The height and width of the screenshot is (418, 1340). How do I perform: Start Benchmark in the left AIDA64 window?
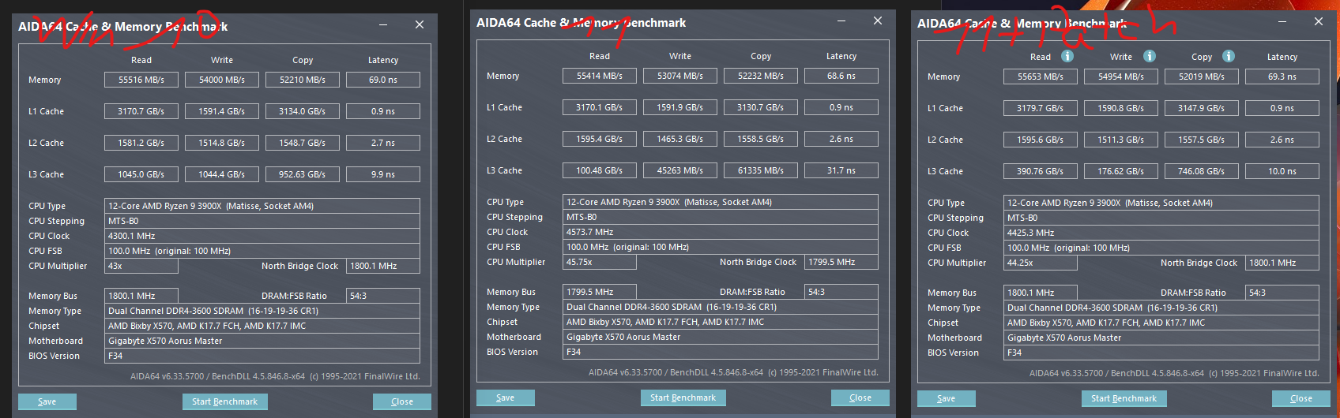pyautogui.click(x=225, y=401)
